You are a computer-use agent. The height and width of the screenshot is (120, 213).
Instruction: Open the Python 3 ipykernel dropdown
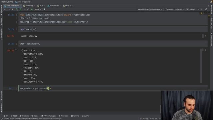175,9
